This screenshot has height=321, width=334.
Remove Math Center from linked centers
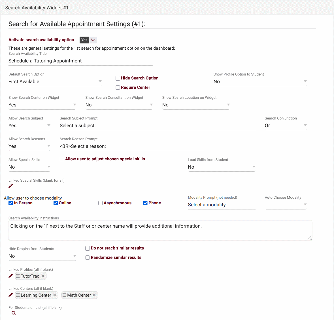[94, 295]
